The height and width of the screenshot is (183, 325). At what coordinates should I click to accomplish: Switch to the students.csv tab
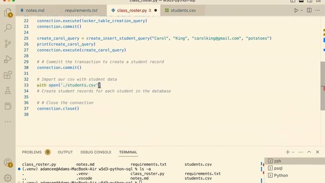183,10
